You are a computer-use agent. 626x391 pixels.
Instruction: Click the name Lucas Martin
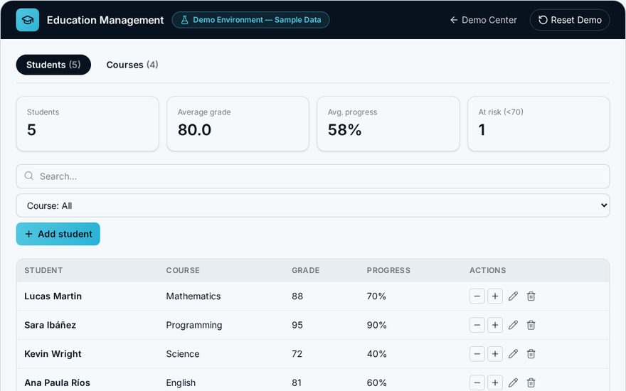[53, 296]
